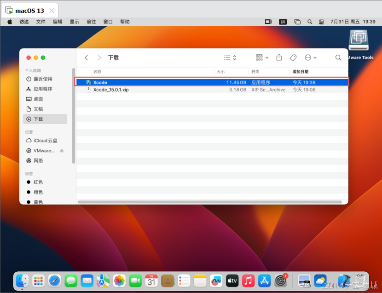Click the Spotlight search icon
The image size is (382, 293).
(310, 22)
